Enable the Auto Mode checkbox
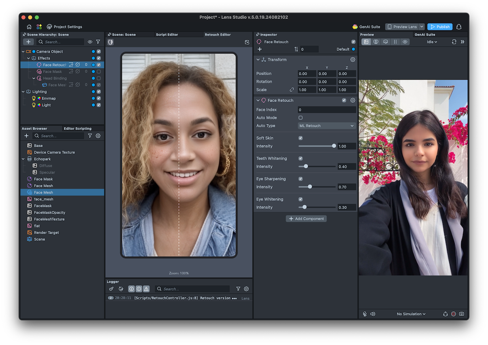The width and height of the screenshot is (488, 345). click(x=301, y=118)
